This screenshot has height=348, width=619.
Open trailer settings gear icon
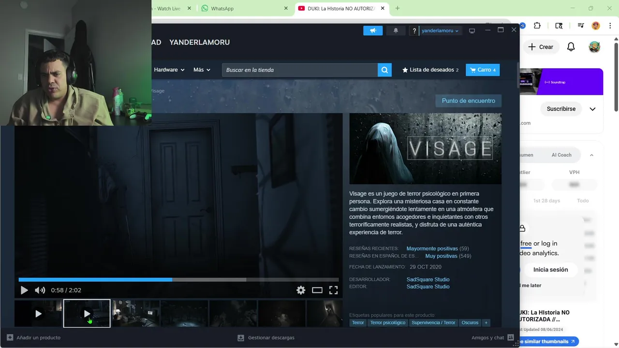[301, 290]
